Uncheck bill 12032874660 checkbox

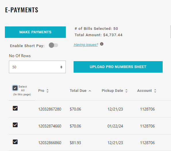[15, 125]
